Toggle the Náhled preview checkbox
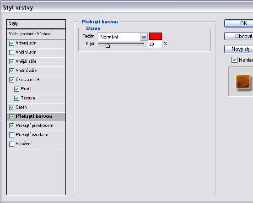 click(x=234, y=60)
